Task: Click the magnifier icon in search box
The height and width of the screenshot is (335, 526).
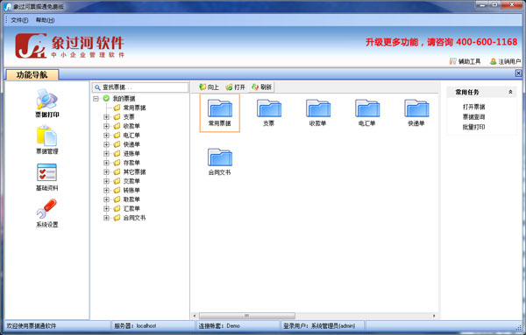Action: click(97, 87)
